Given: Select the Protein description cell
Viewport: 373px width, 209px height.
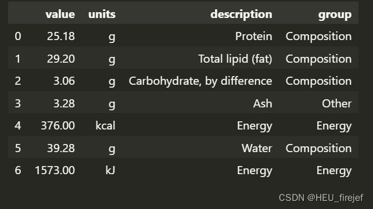Looking at the screenshot, I should 253,37.
